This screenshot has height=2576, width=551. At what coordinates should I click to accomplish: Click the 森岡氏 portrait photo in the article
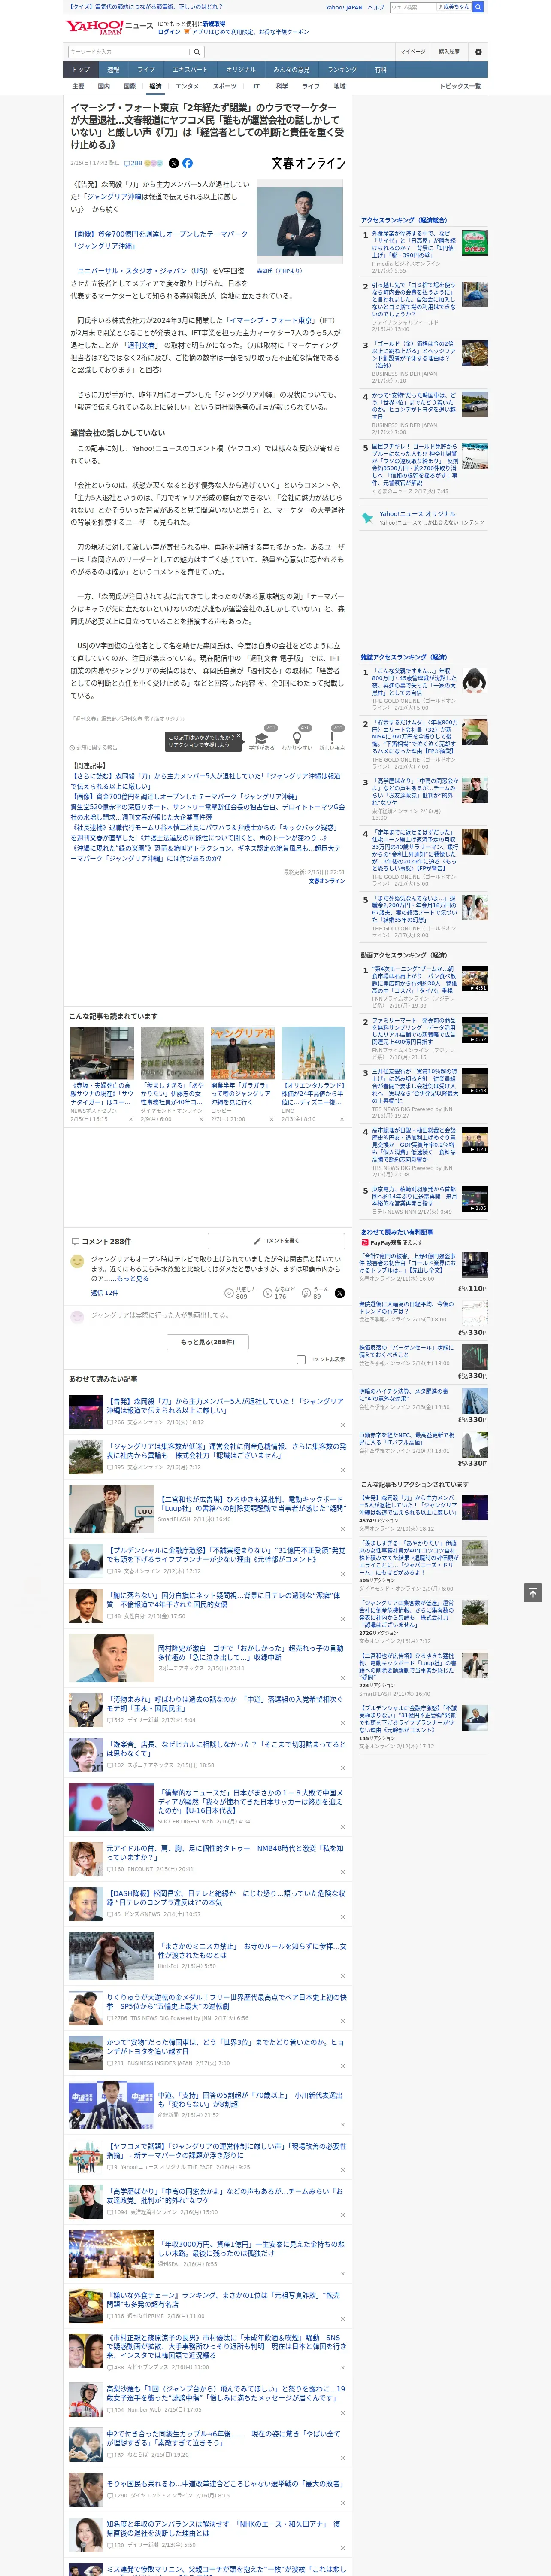(299, 222)
